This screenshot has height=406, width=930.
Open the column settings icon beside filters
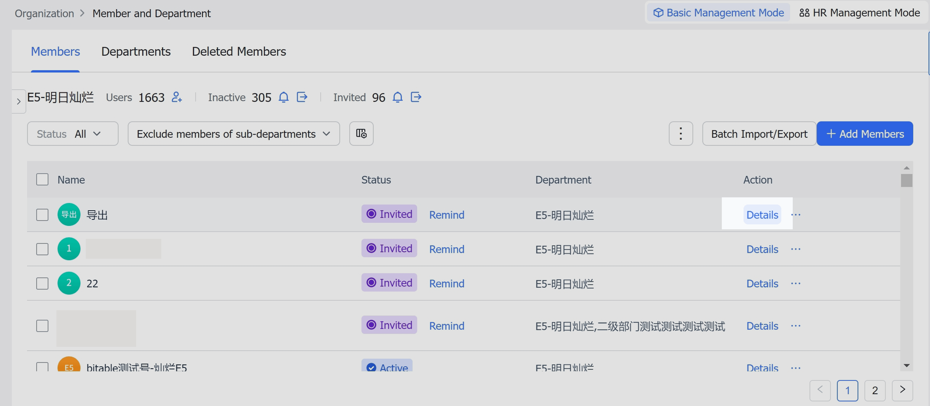pyautogui.click(x=361, y=134)
